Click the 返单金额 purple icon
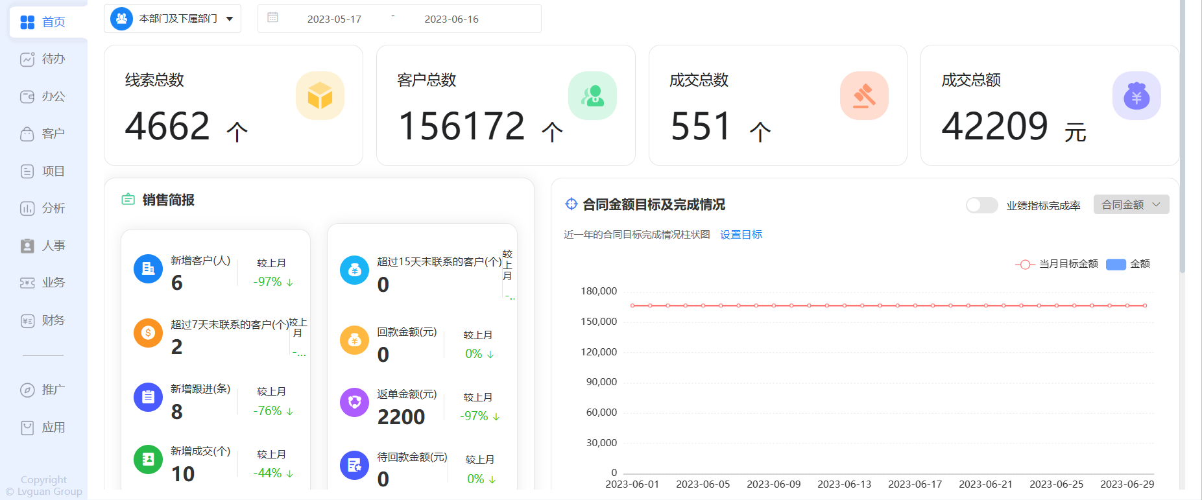 [x=354, y=402]
